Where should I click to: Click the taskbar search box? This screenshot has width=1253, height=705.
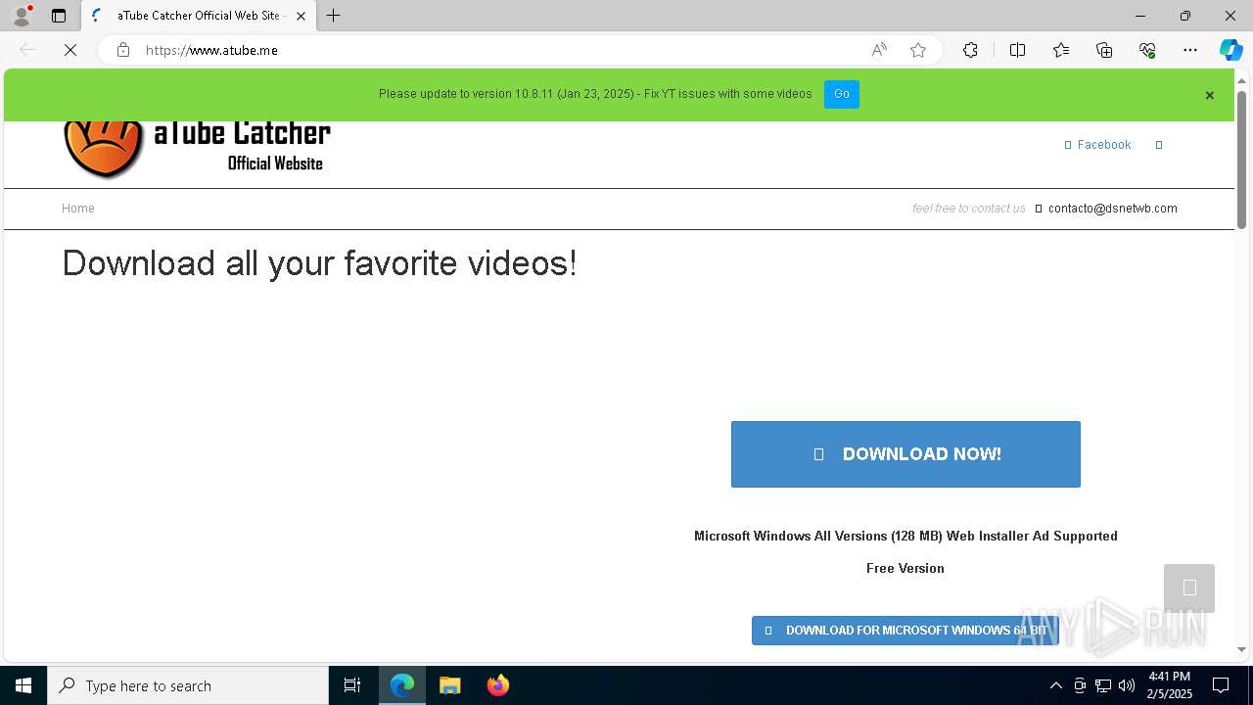188,685
